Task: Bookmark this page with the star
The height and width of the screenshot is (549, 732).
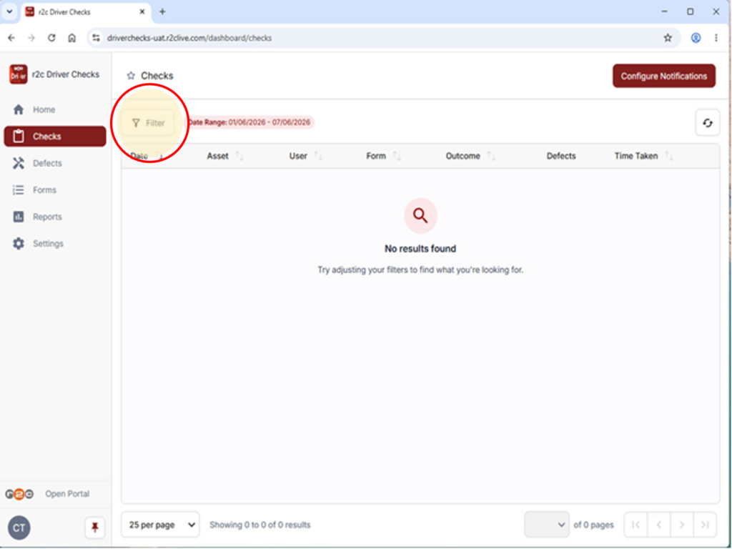Action: 668,38
